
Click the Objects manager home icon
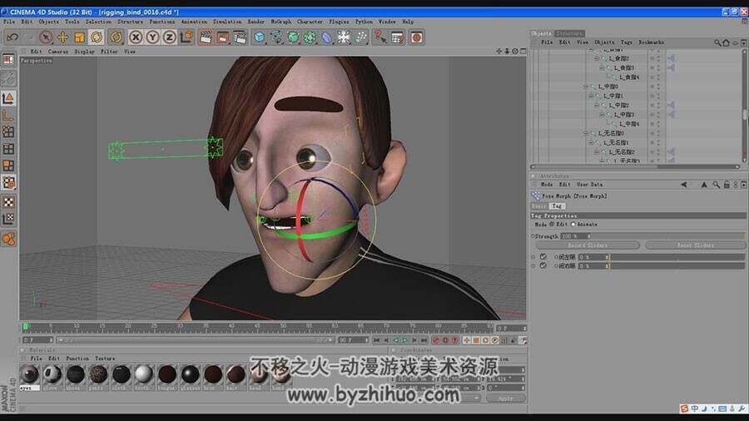(x=726, y=42)
